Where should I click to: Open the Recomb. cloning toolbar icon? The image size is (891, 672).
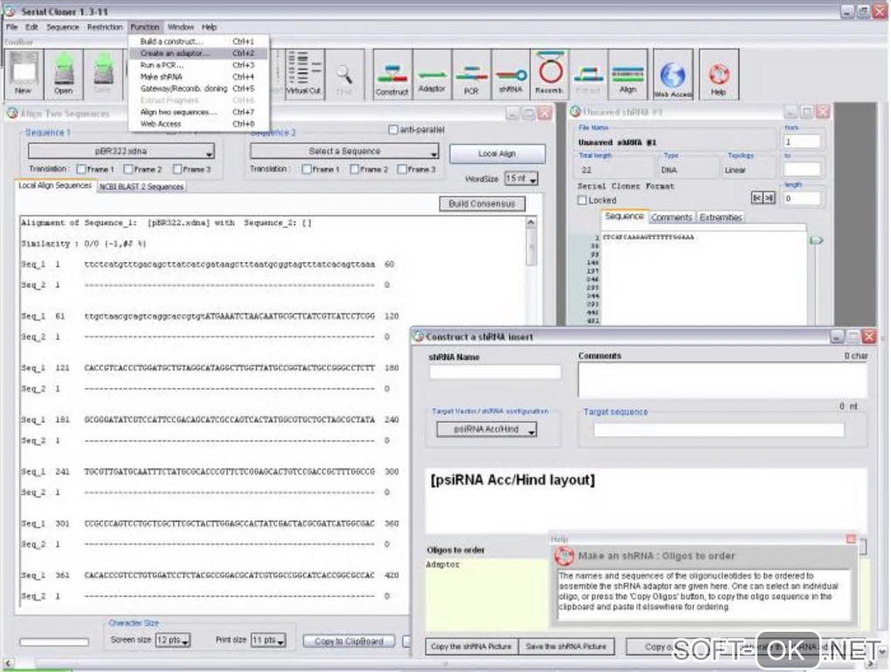[x=549, y=74]
